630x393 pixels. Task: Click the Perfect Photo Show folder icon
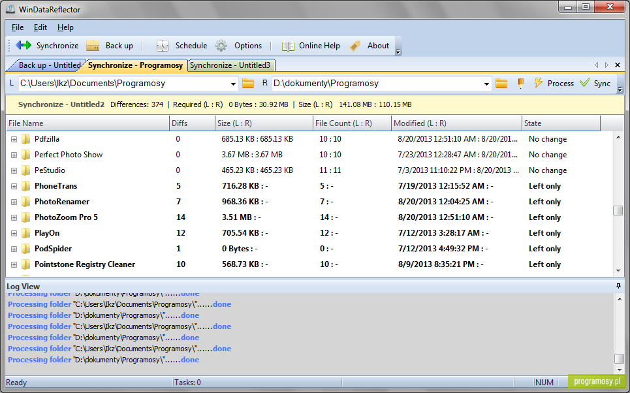25,155
